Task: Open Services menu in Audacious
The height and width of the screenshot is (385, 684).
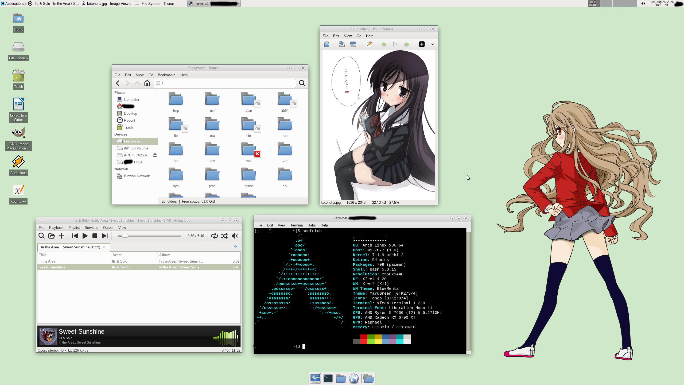Action: [x=91, y=228]
